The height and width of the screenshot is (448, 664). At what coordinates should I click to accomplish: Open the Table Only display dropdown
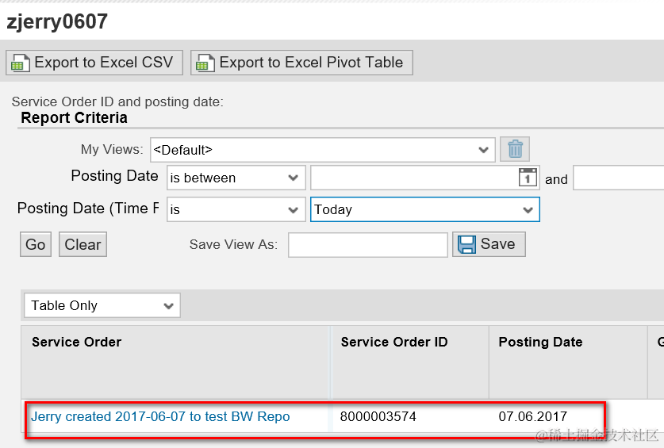[x=102, y=305]
